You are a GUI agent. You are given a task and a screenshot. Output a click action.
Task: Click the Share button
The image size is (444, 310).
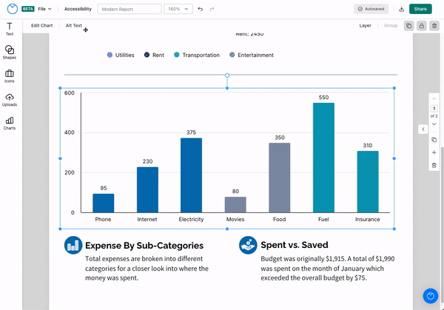point(420,9)
